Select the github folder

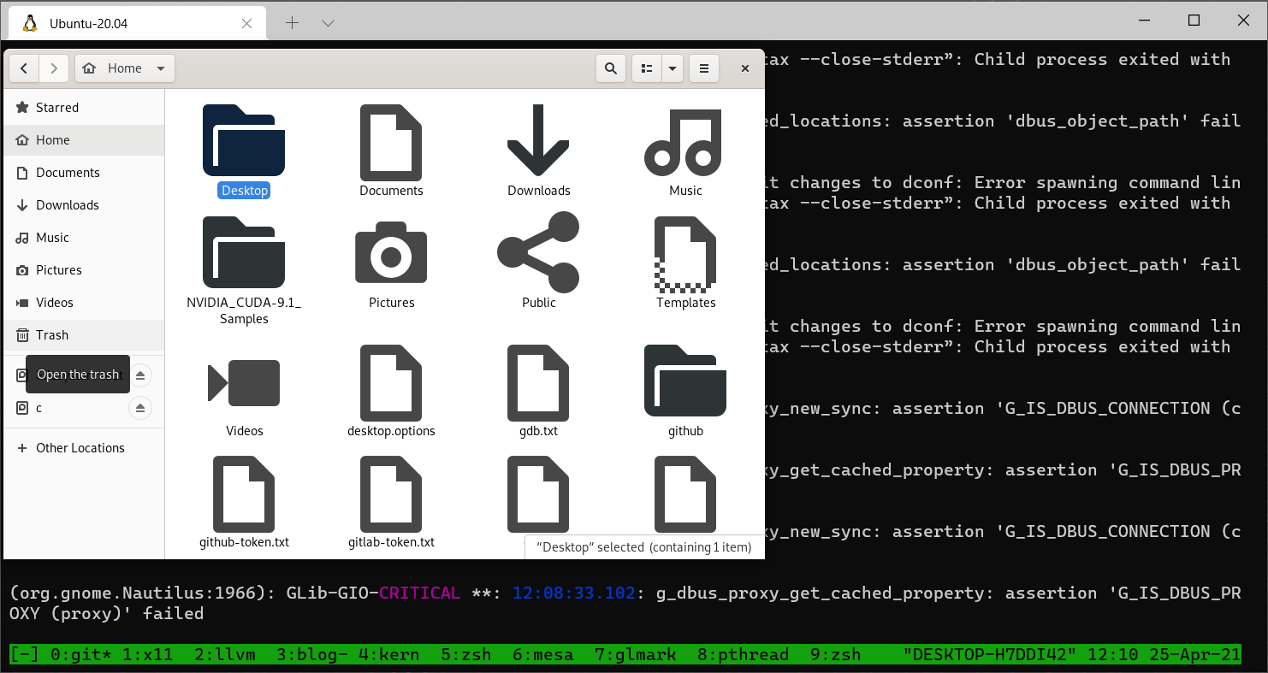pyautogui.click(x=685, y=381)
